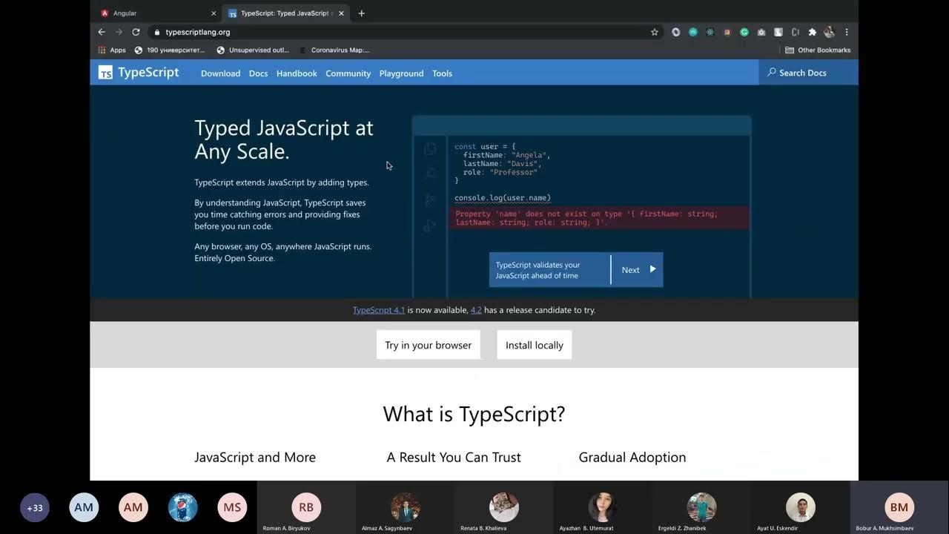
Task: Select Ayat U. Eskendir's participant tile
Action: pyautogui.click(x=801, y=507)
